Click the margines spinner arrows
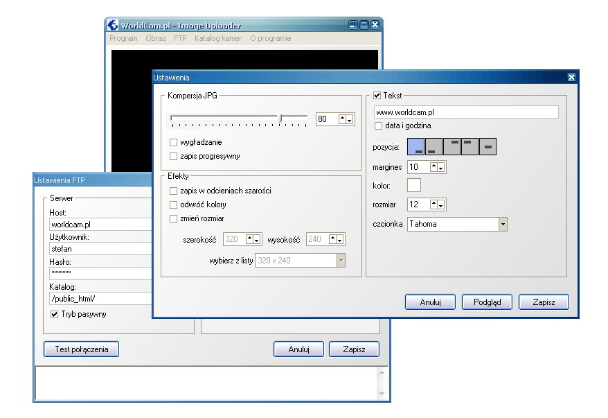Screen dimensions: 608x418 click(x=437, y=167)
